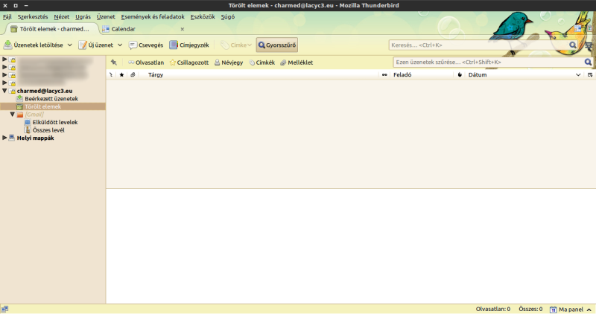Switch to the Calendar tab
Image resolution: width=596 pixels, height=314 pixels.
pyautogui.click(x=143, y=29)
